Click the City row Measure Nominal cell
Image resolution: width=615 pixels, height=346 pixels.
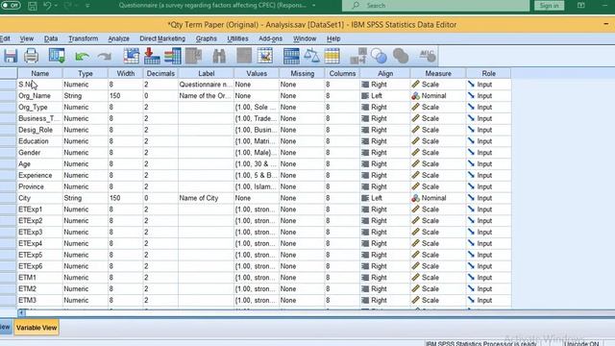tap(438, 198)
